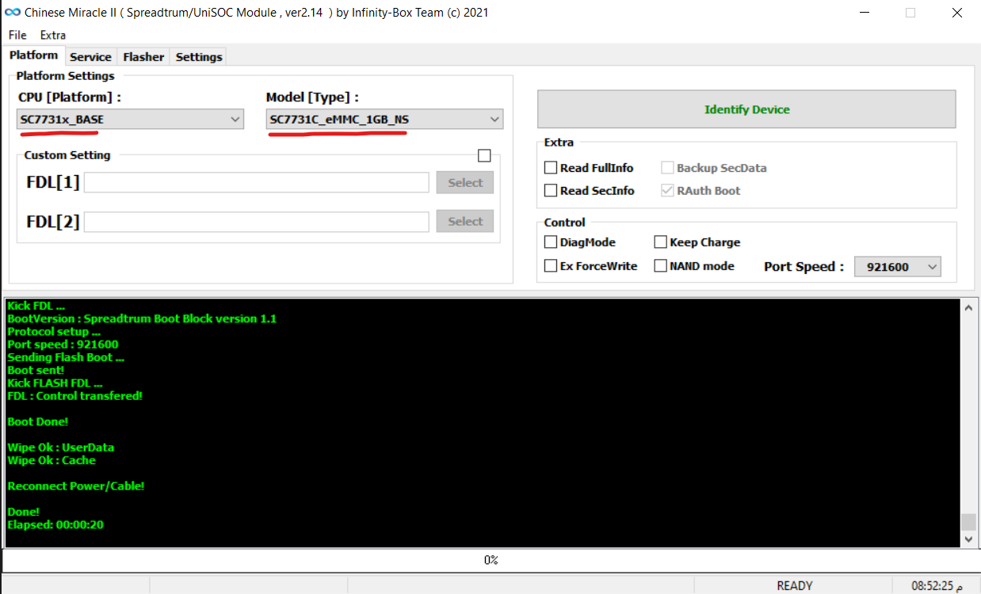This screenshot has height=594, width=981.
Task: Click the 'Boot sent!' log line
Action: (36, 371)
